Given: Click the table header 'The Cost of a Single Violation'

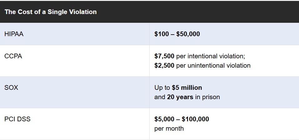Looking at the screenshot, I should (x=51, y=12).
